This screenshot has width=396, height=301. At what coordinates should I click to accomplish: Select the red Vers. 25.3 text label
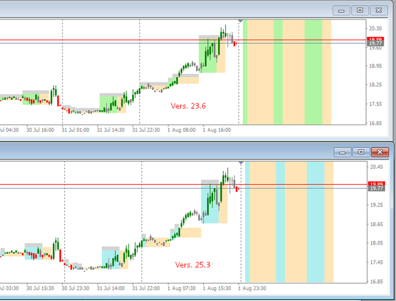192,265
